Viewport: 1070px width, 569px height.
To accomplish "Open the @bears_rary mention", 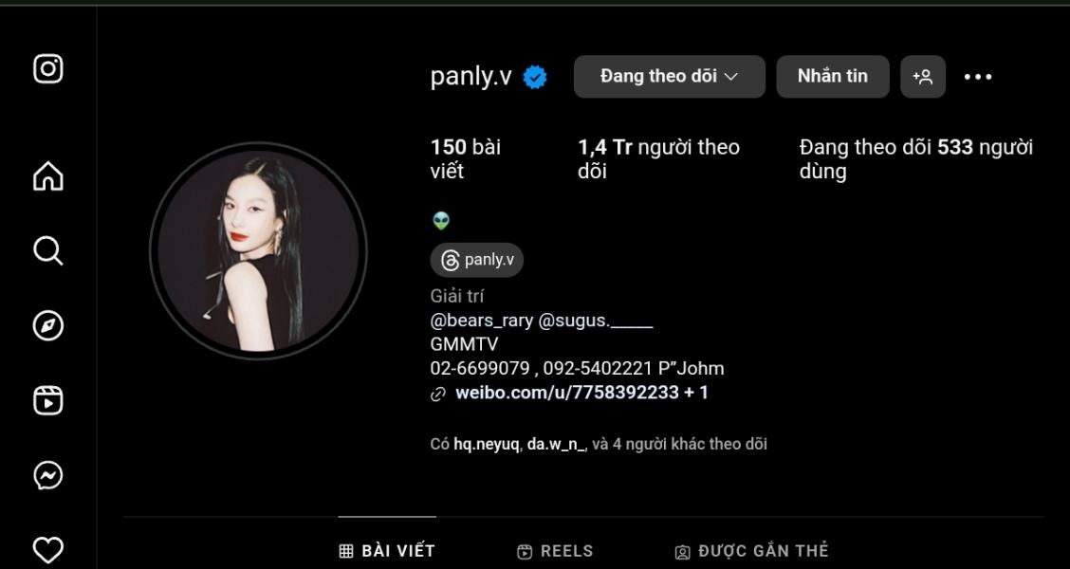I will click(482, 321).
